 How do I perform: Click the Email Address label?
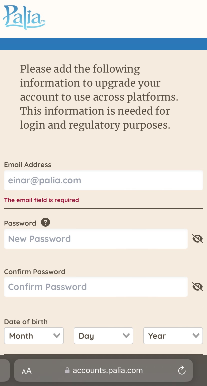[x=28, y=165]
